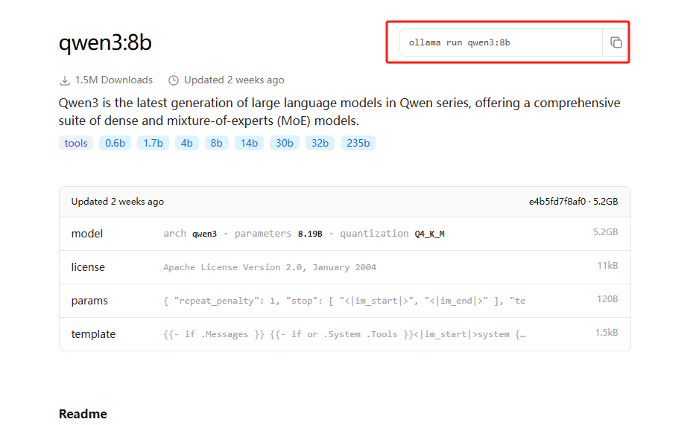Open the license file row
The height and width of the screenshot is (425, 696).
point(345,267)
